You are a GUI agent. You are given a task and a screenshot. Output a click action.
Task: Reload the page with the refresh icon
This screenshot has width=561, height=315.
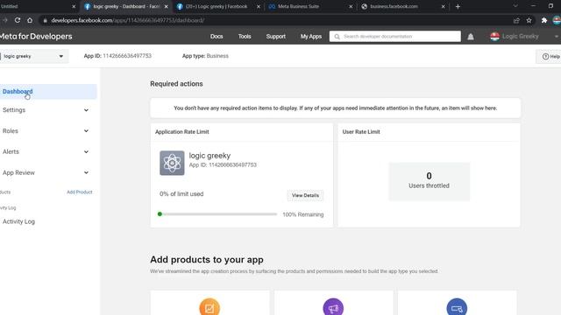coord(18,20)
